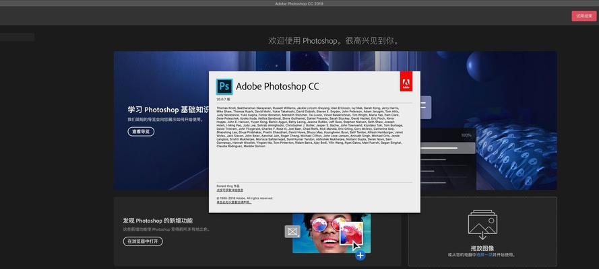This screenshot has height=269, width=599.
Task: Click the Ps logo in the About dialog
Action: (224, 87)
